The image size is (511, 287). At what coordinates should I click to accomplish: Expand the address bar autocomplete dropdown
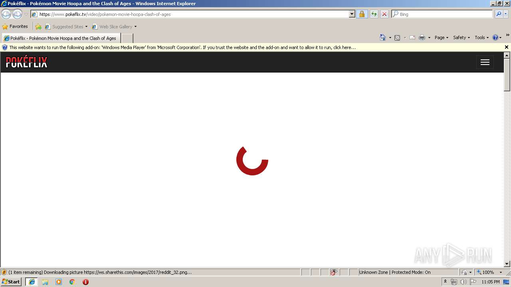click(352, 14)
